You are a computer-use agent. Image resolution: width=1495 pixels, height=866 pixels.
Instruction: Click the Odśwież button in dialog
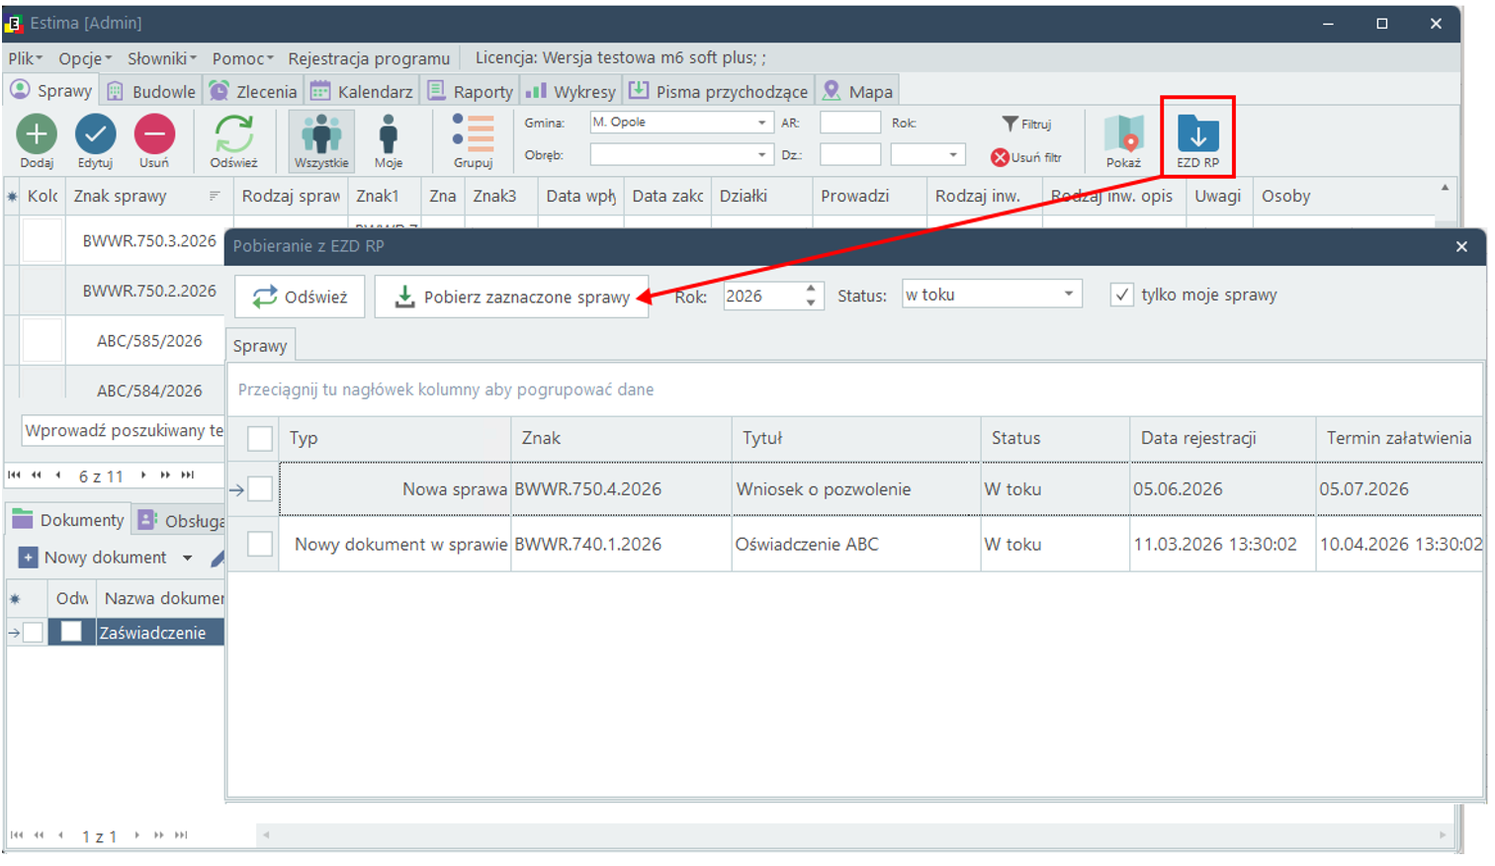tap(300, 297)
